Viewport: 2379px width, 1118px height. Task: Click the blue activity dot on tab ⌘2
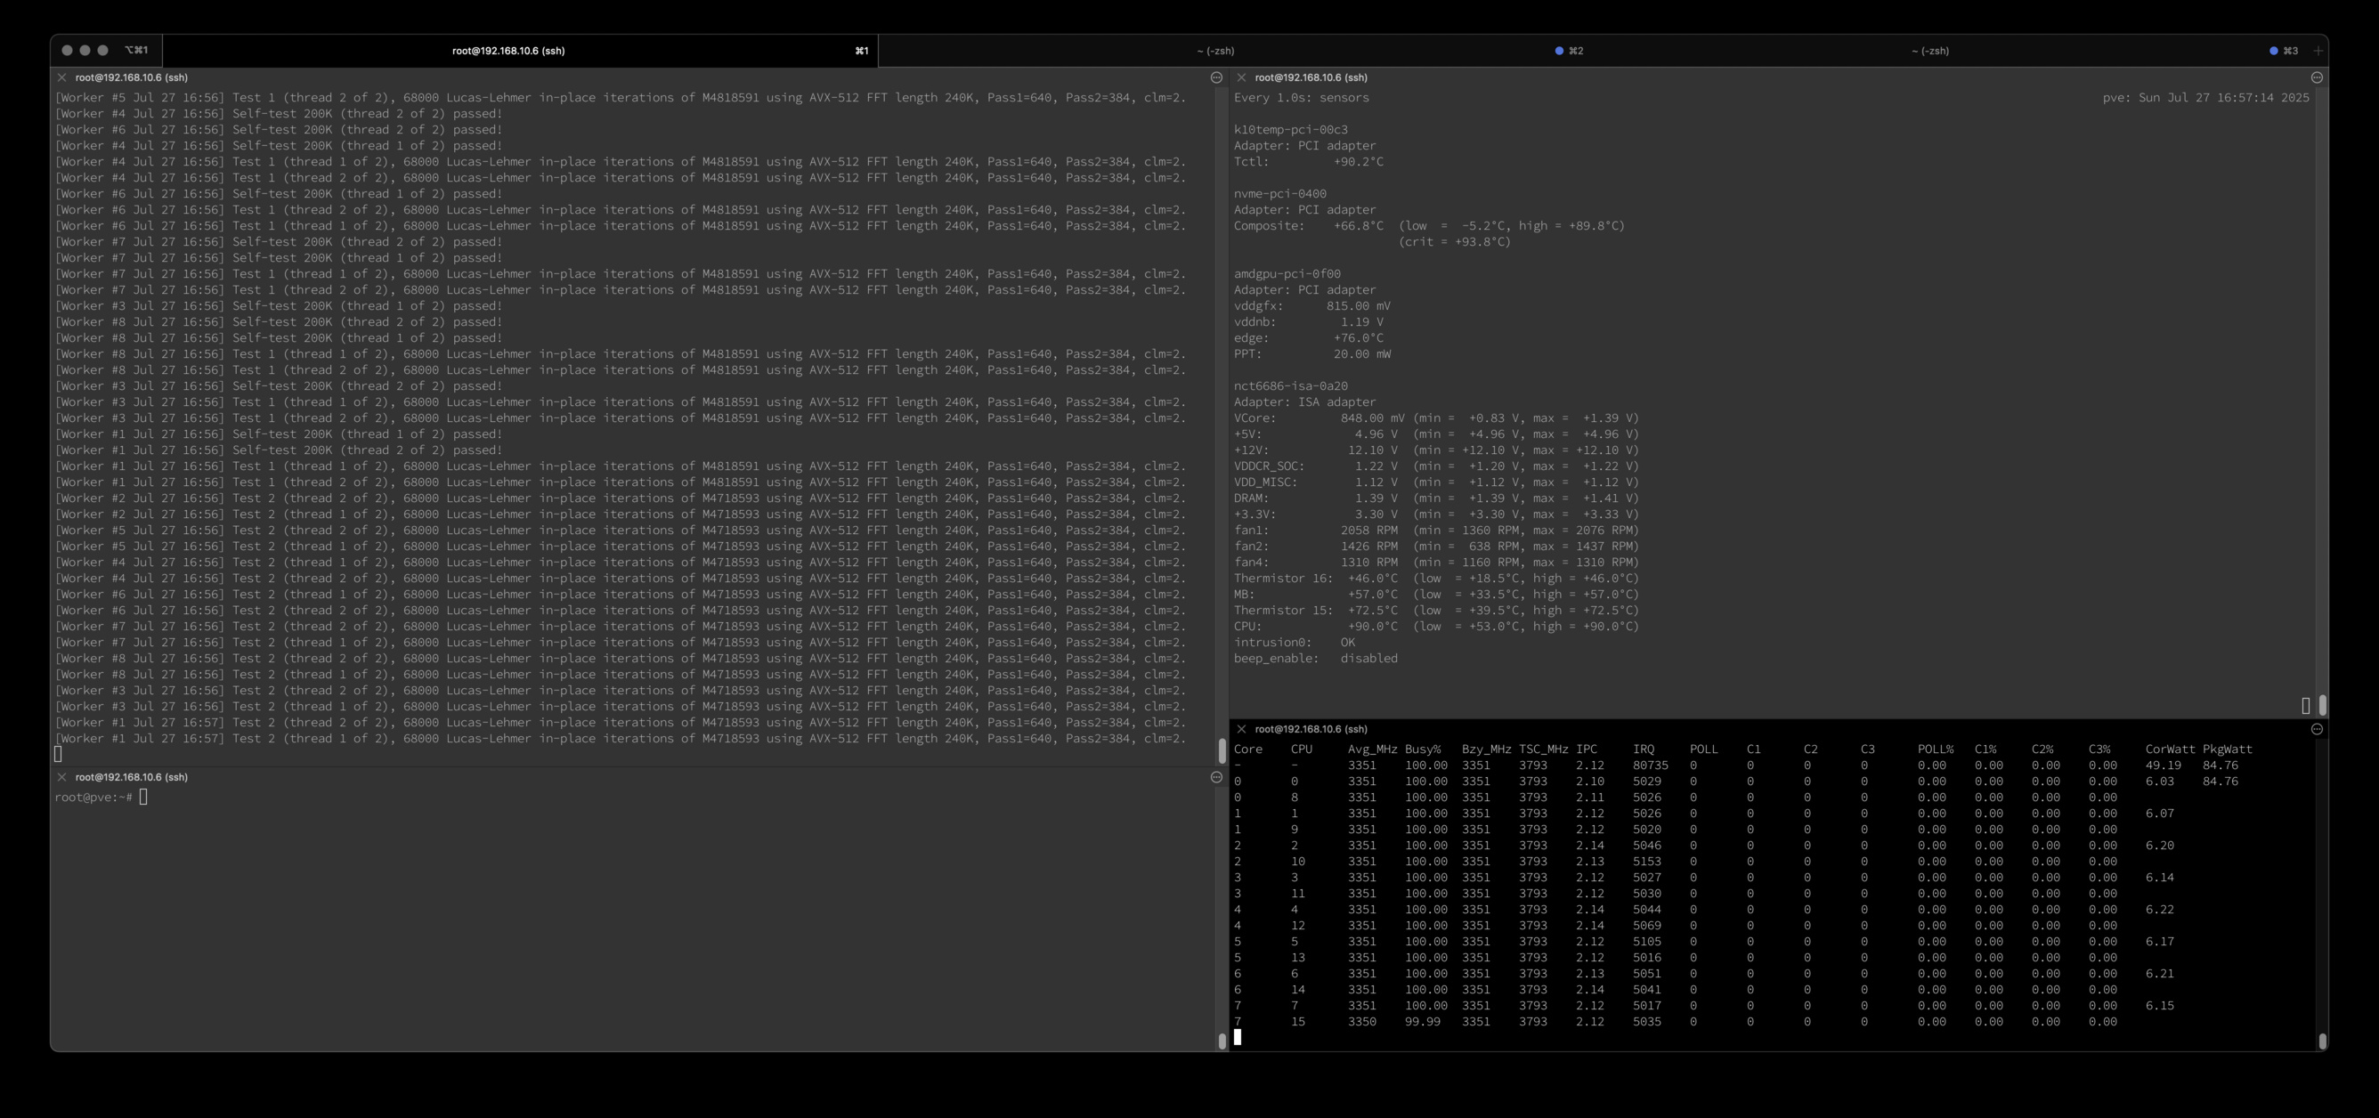tap(1559, 51)
